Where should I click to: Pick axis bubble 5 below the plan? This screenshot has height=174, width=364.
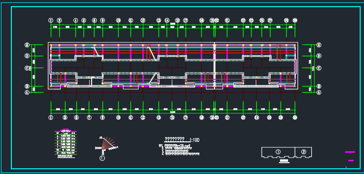pos(76,118)
